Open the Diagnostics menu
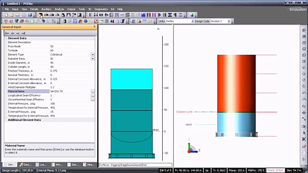This screenshot has height=173, width=308. (101, 9)
